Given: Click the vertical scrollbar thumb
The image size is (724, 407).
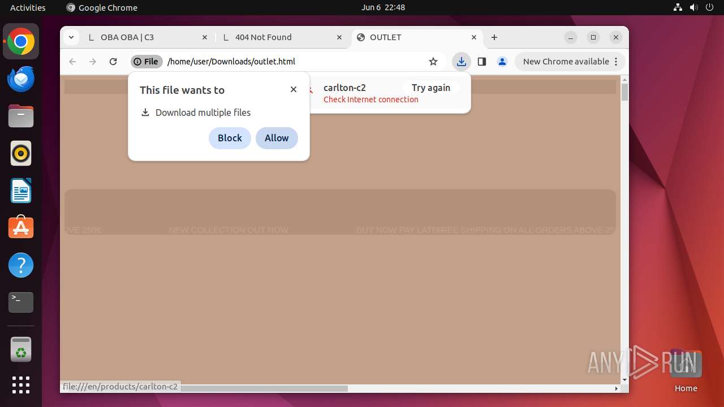Looking at the screenshot, I should [x=624, y=92].
